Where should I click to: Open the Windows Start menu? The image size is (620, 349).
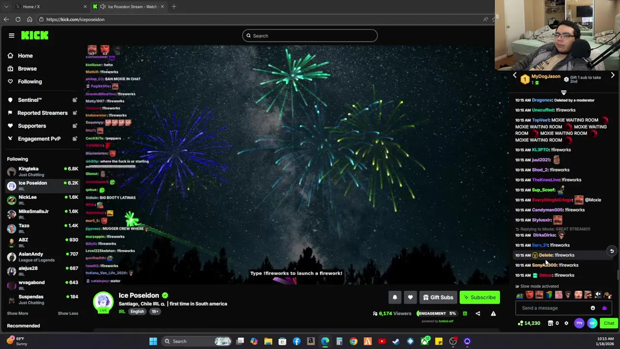point(153,341)
